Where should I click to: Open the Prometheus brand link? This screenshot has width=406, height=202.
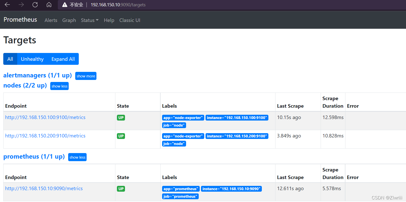[x=20, y=20]
